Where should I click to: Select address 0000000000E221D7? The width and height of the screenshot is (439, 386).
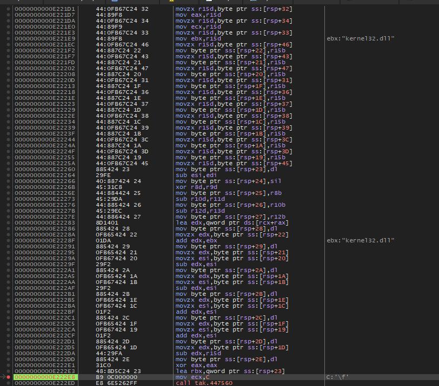pyautogui.click(x=45, y=15)
